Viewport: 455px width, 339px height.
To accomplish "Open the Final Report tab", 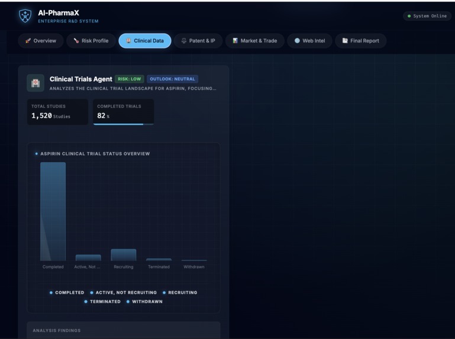I will pos(361,41).
